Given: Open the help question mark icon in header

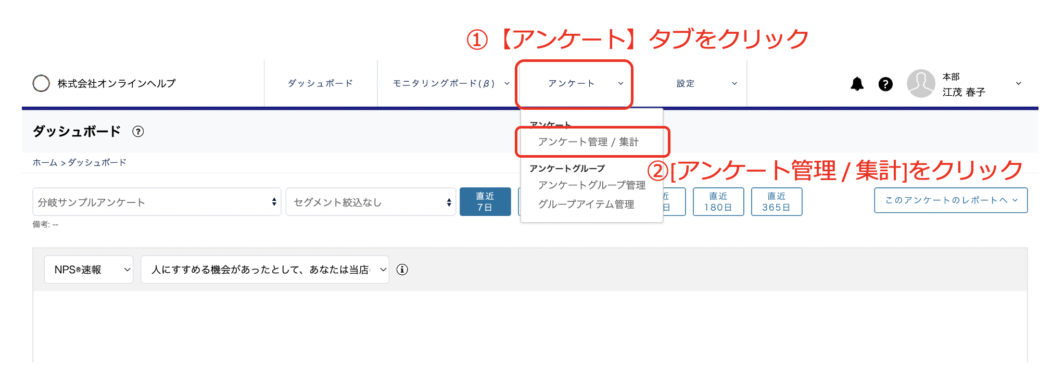Looking at the screenshot, I should [x=885, y=84].
